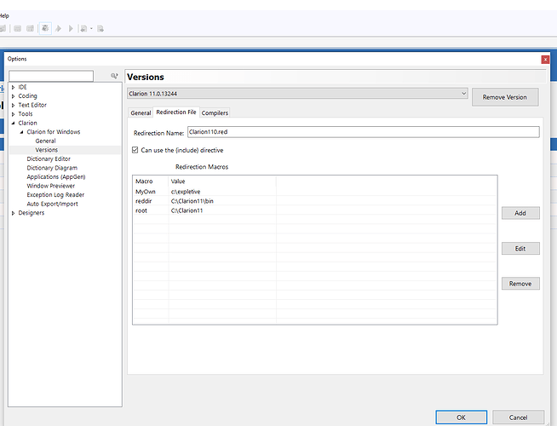Click the Edit macro button
Image resolution: width=557 pixels, height=426 pixels.
coord(520,249)
